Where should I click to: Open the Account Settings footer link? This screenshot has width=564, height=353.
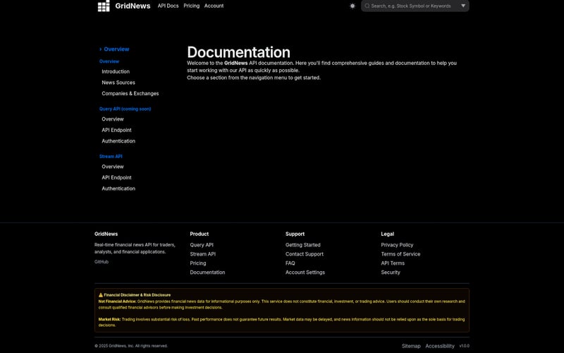tap(305, 273)
